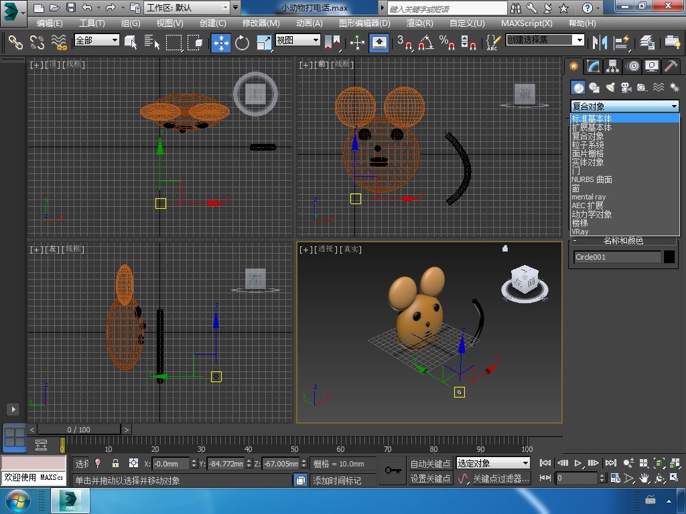The image size is (686, 514).
Task: Toggle Window/Crossing selection mode
Action: (195, 42)
